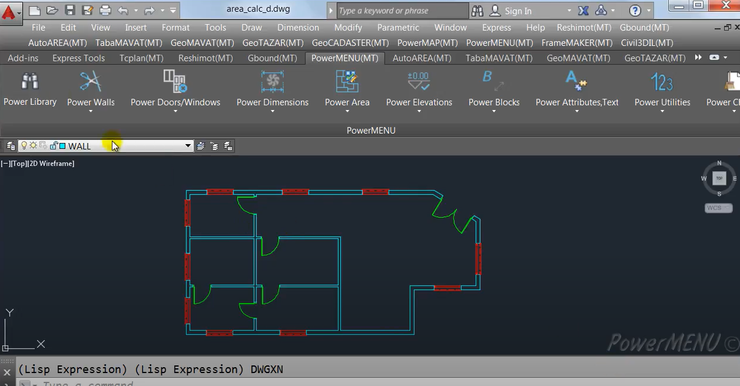Click the Make Object's Layer Current icon

click(x=201, y=146)
